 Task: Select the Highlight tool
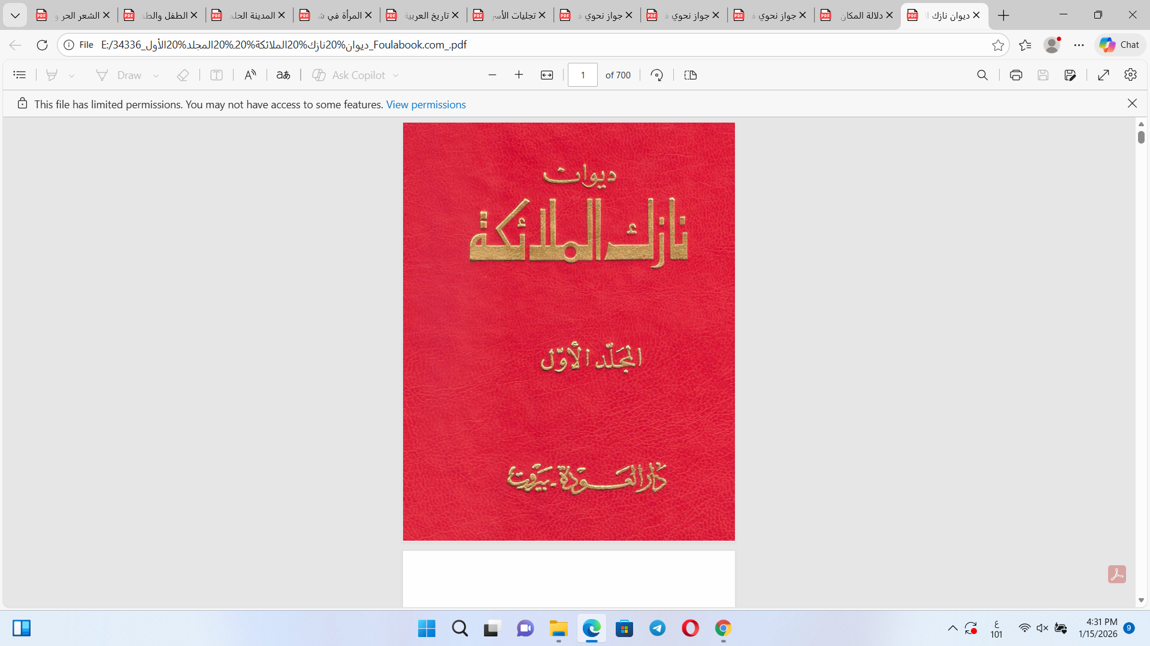(x=52, y=75)
